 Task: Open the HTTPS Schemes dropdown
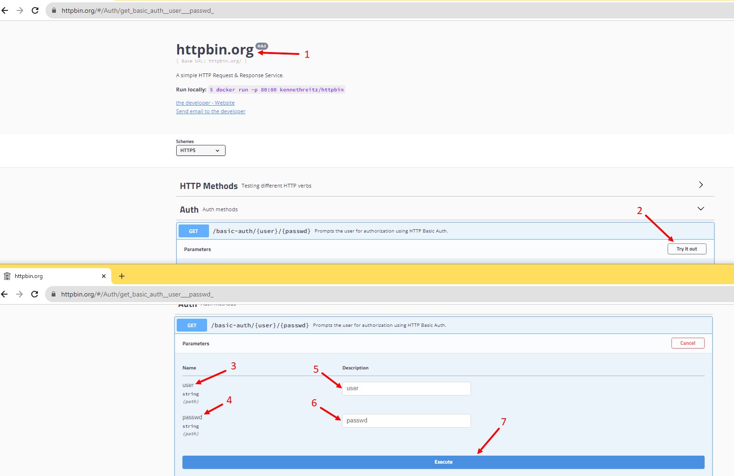pos(200,151)
